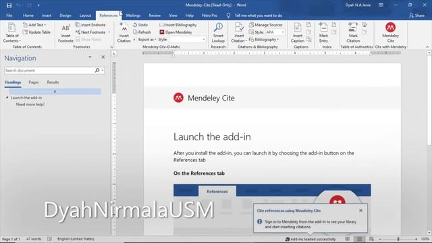Show the Pages tab in Navigation pane
432x243 pixels.
pos(34,82)
